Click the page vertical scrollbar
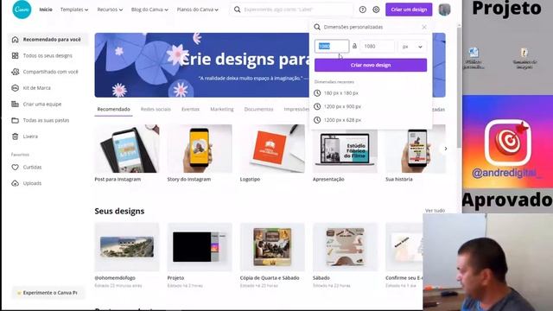553x311 pixels. click(459, 88)
